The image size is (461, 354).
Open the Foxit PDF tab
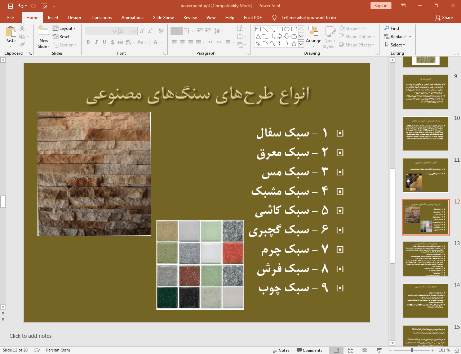click(253, 18)
